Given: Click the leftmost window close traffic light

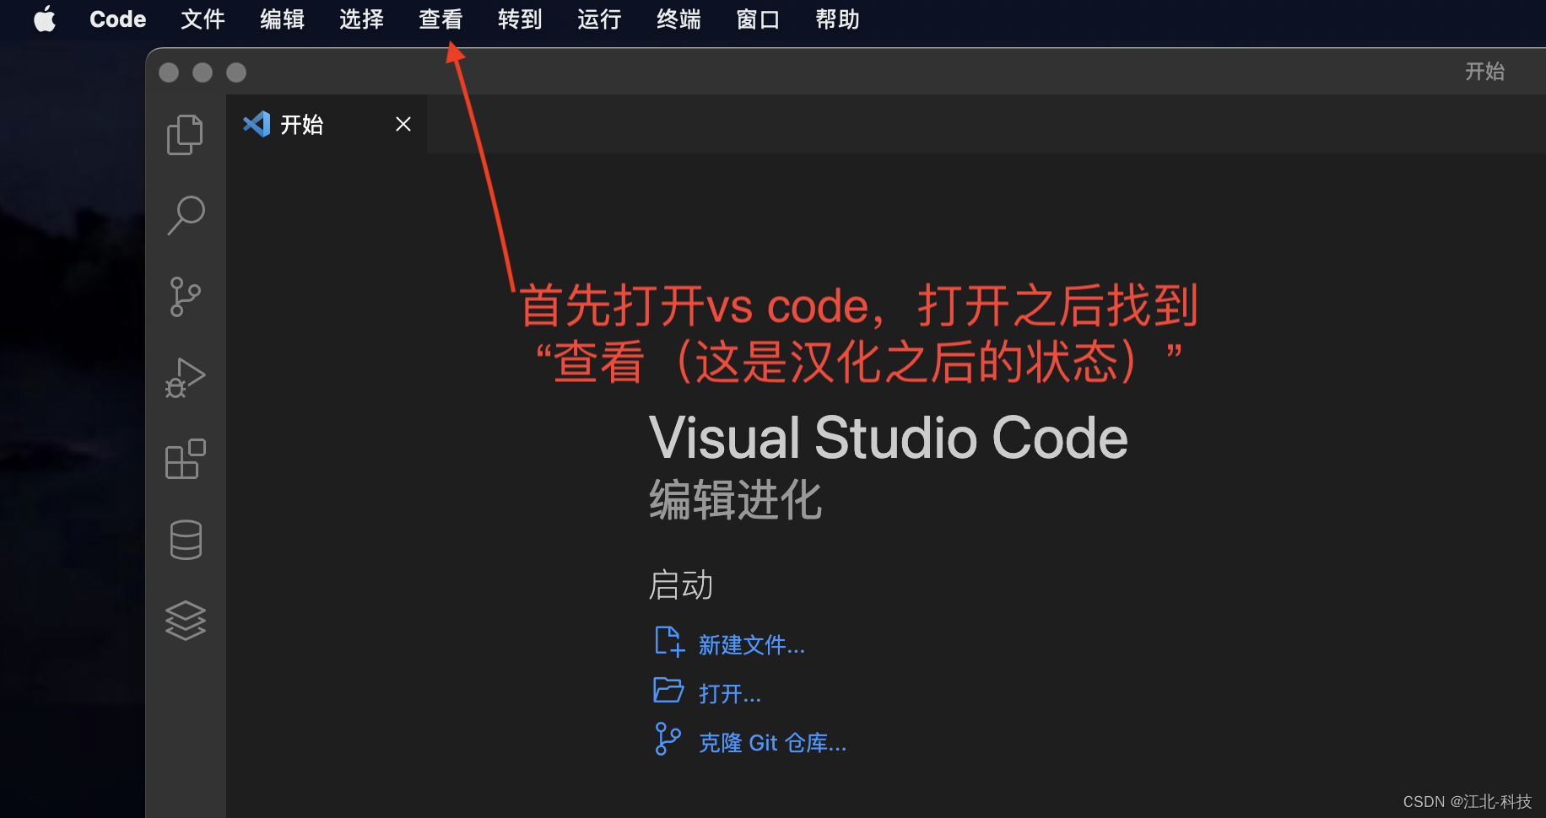Looking at the screenshot, I should (x=169, y=73).
